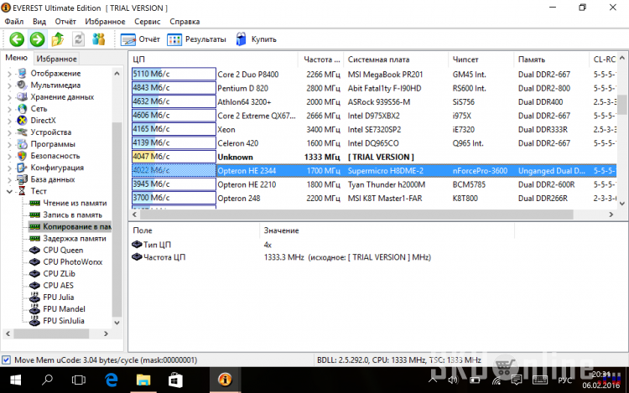
Task: Go up one level with up-arrow icon
Action: pyautogui.click(x=58, y=39)
